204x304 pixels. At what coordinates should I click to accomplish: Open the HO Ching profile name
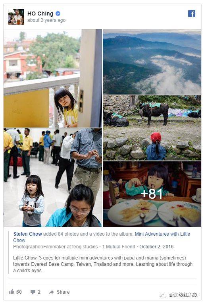coord(40,14)
